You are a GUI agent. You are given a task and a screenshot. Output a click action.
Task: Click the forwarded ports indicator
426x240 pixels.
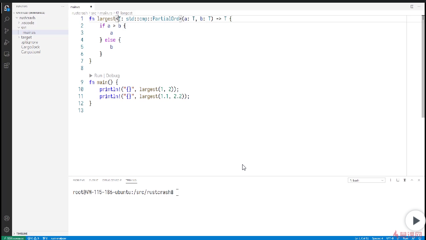(x=45, y=238)
